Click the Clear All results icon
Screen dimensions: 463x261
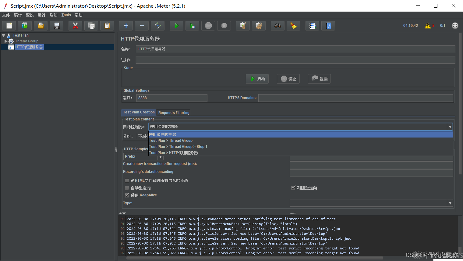pos(259,26)
